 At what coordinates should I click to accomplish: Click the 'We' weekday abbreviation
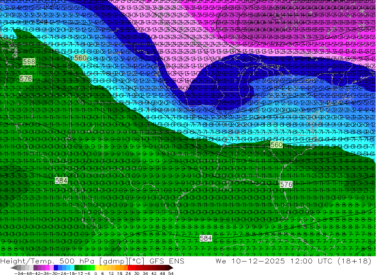[x=221, y=261]
